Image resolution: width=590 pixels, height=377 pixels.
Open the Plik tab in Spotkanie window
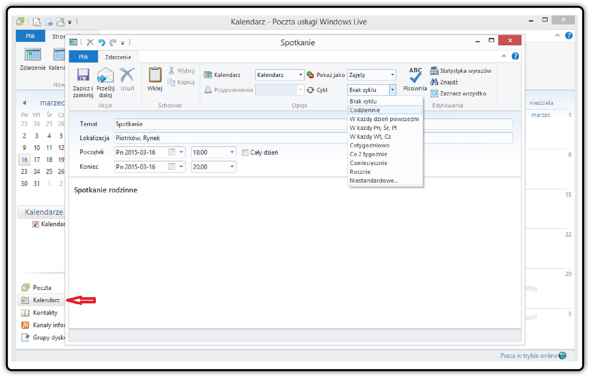[x=83, y=57]
